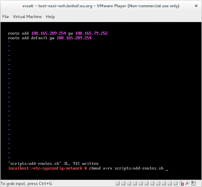Click the network adapter status icon
This screenshot has width=202, height=187.
[187, 183]
